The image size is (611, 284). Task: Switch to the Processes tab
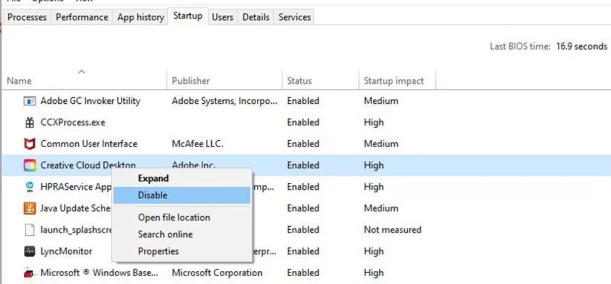[27, 17]
